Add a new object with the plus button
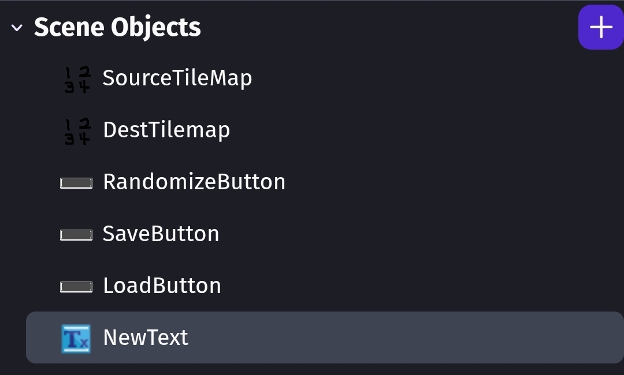 pyautogui.click(x=601, y=27)
